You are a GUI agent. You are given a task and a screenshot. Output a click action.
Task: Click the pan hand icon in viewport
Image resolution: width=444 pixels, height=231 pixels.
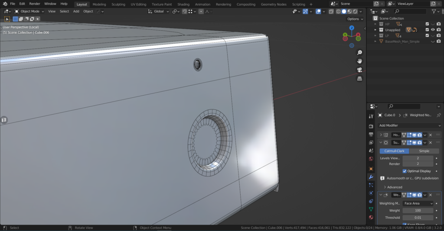(x=359, y=61)
